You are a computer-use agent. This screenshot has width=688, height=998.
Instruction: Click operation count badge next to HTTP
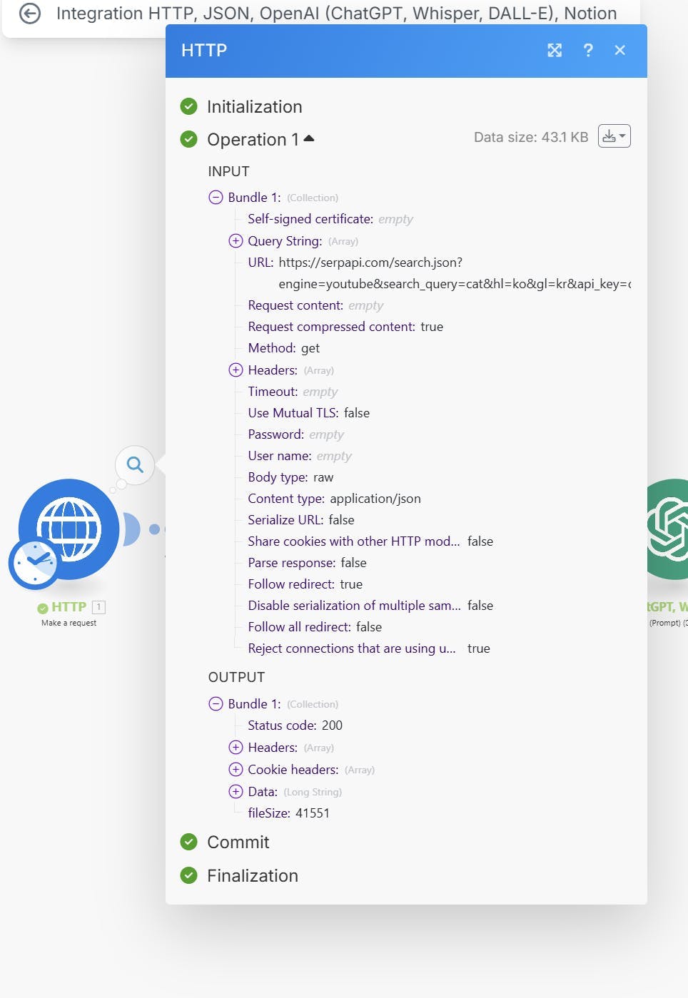pyautogui.click(x=99, y=607)
